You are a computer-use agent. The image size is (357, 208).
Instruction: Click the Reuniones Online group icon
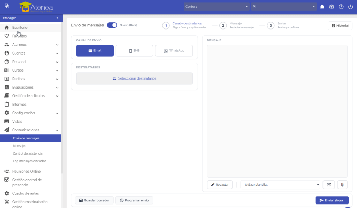[7, 171]
